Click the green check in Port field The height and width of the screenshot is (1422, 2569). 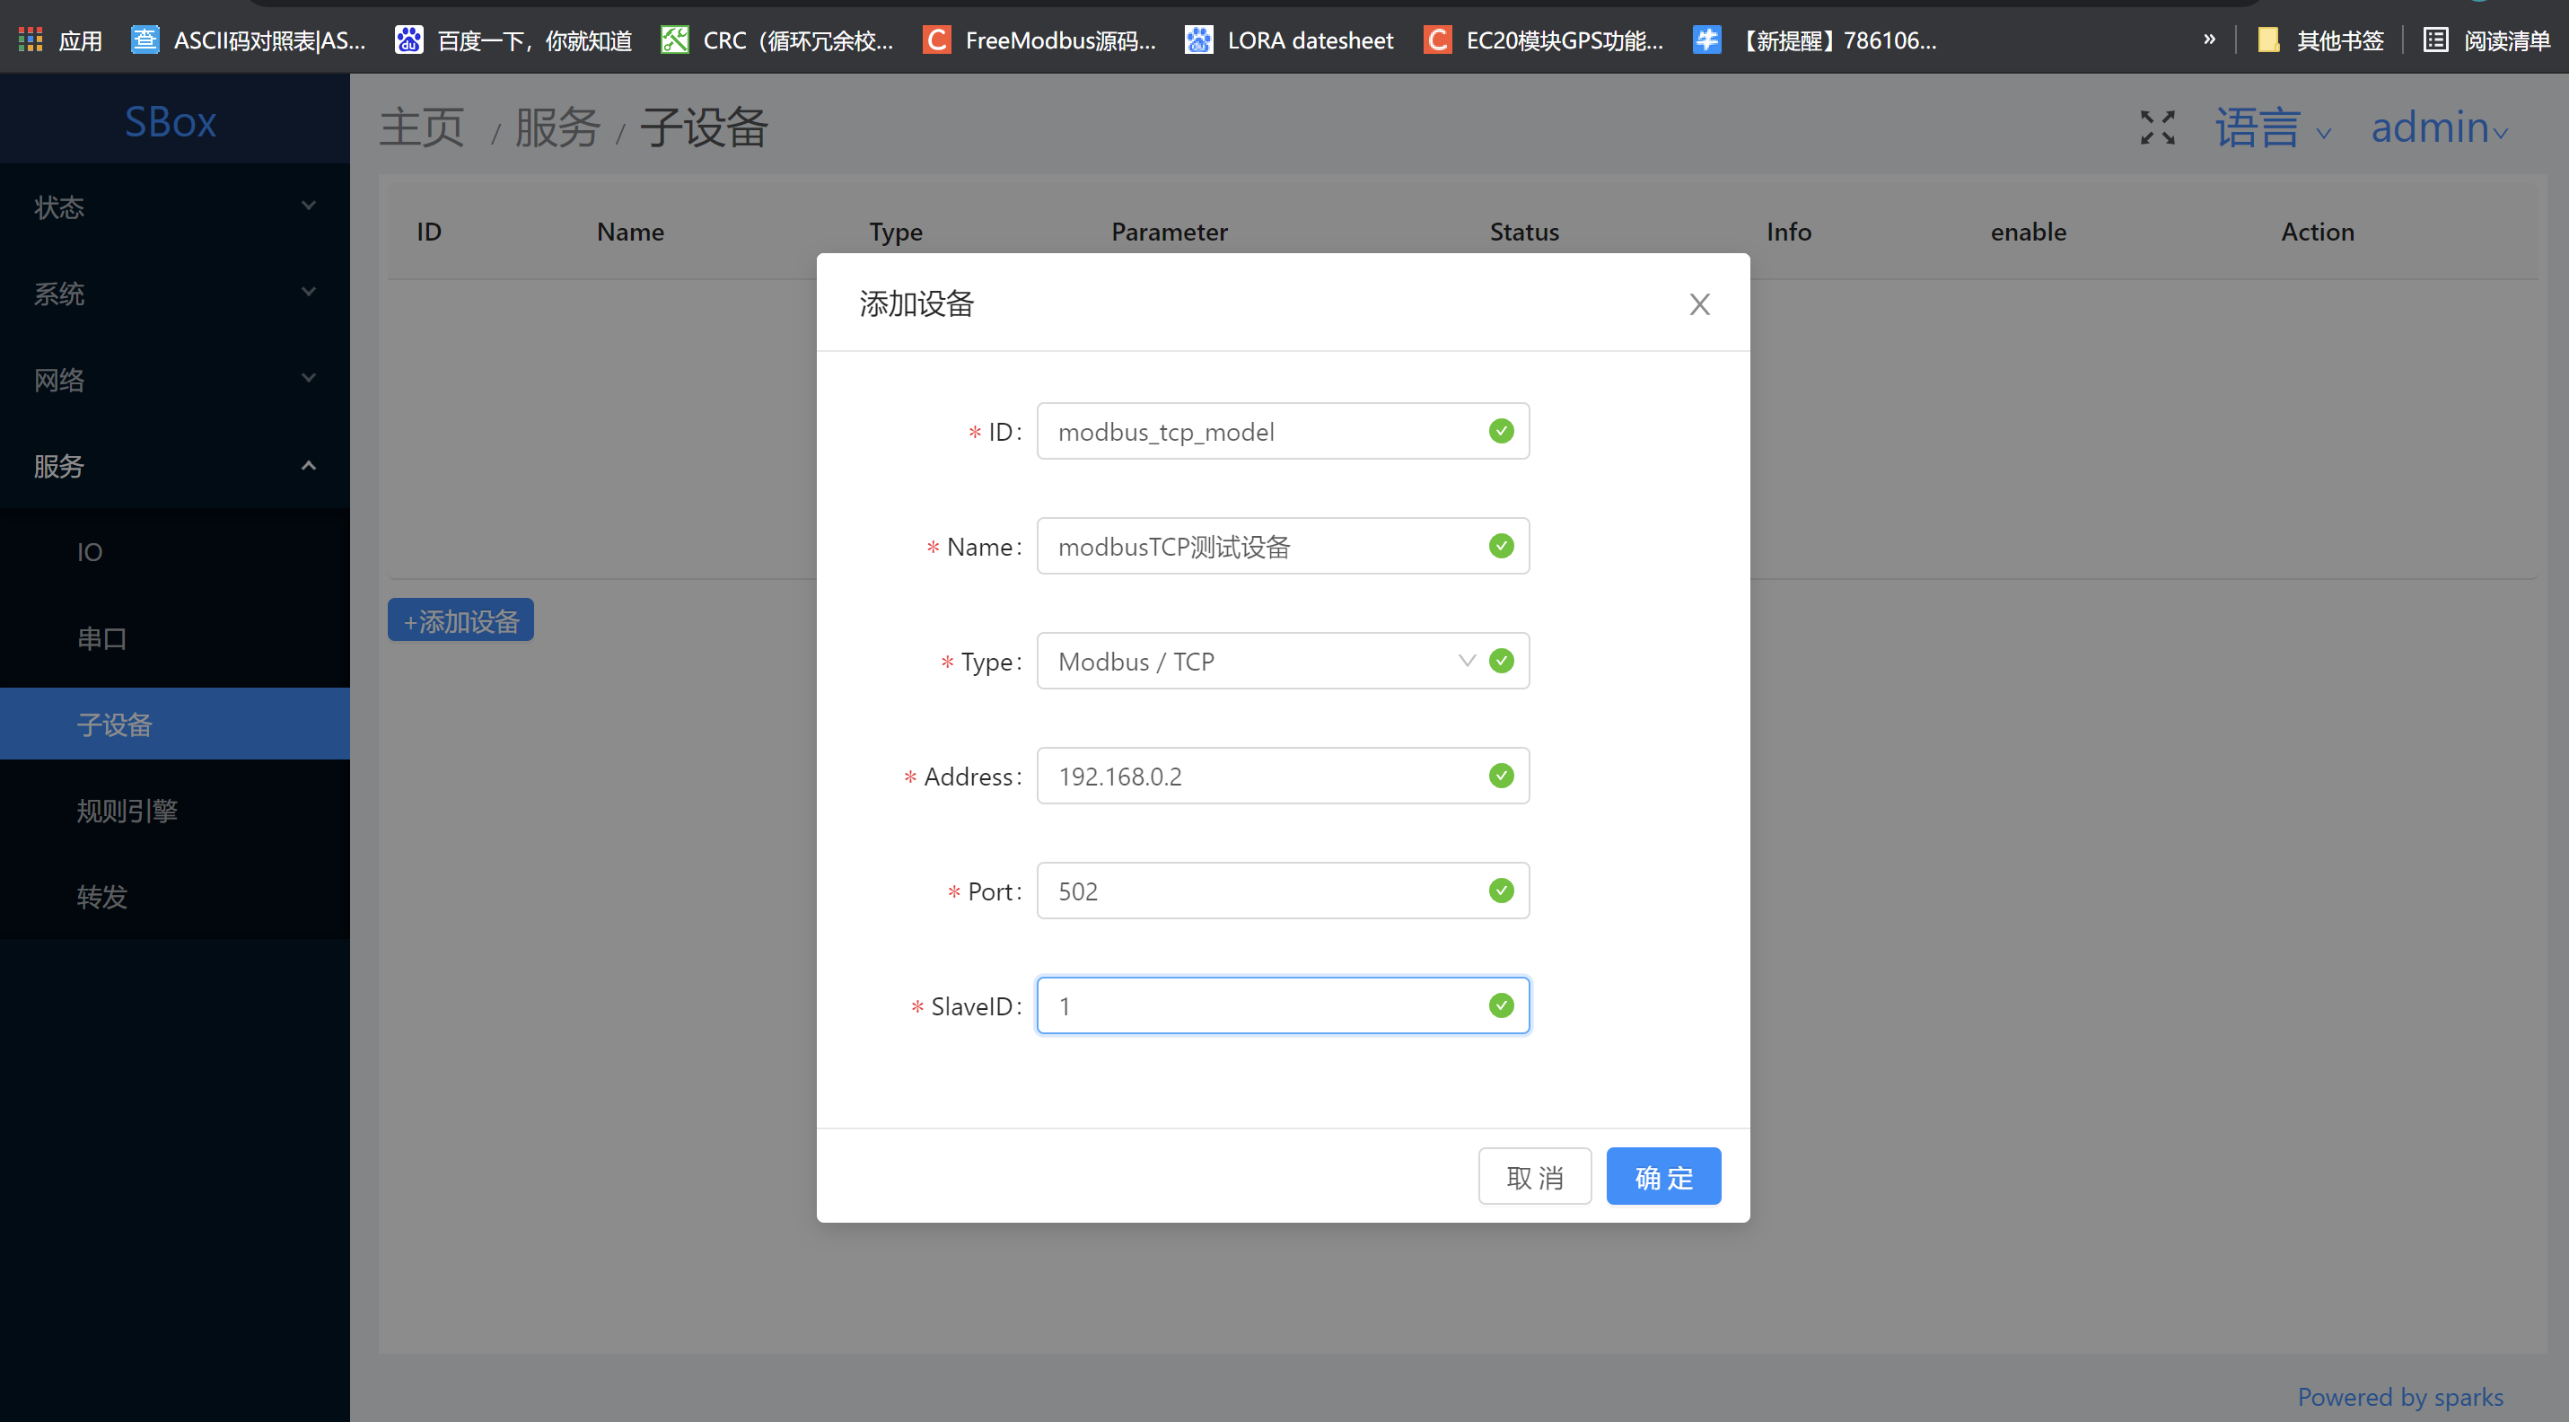1501,891
